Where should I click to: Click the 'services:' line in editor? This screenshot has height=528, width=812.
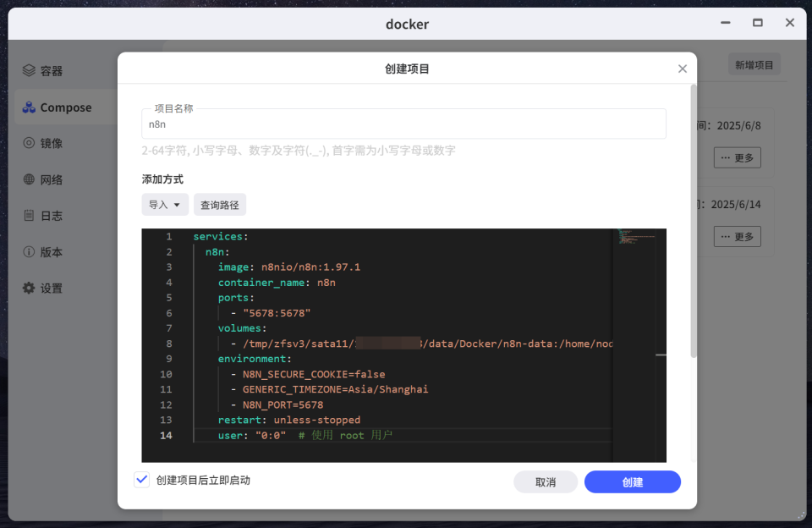pyautogui.click(x=221, y=236)
